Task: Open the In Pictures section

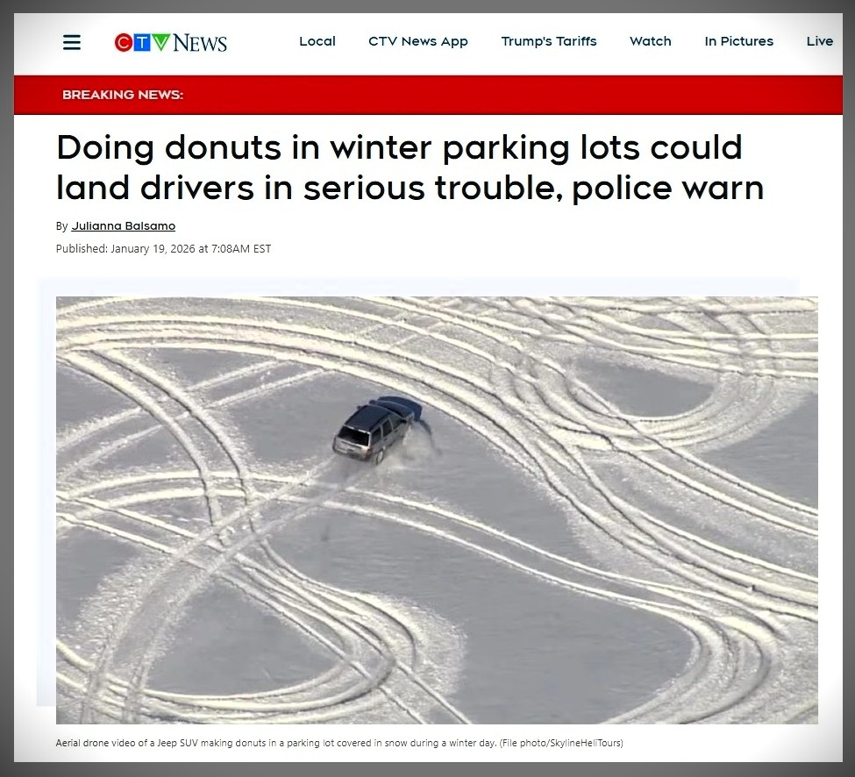Action: point(739,41)
